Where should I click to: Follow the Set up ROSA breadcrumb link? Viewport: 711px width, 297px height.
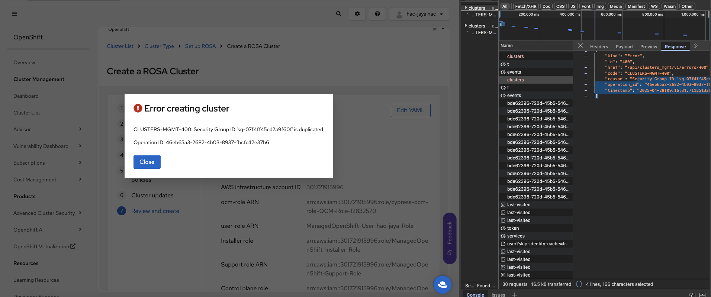tap(200, 46)
